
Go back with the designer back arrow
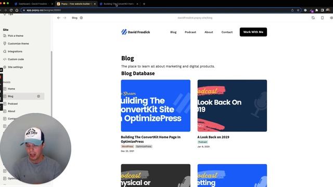[59, 18]
